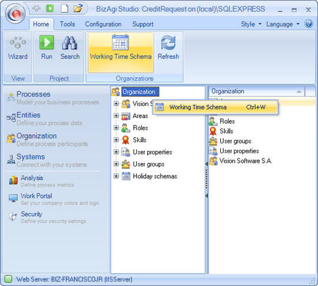Click the Security shield icon
Viewport: 318px width, 286px height.
pos(13,216)
